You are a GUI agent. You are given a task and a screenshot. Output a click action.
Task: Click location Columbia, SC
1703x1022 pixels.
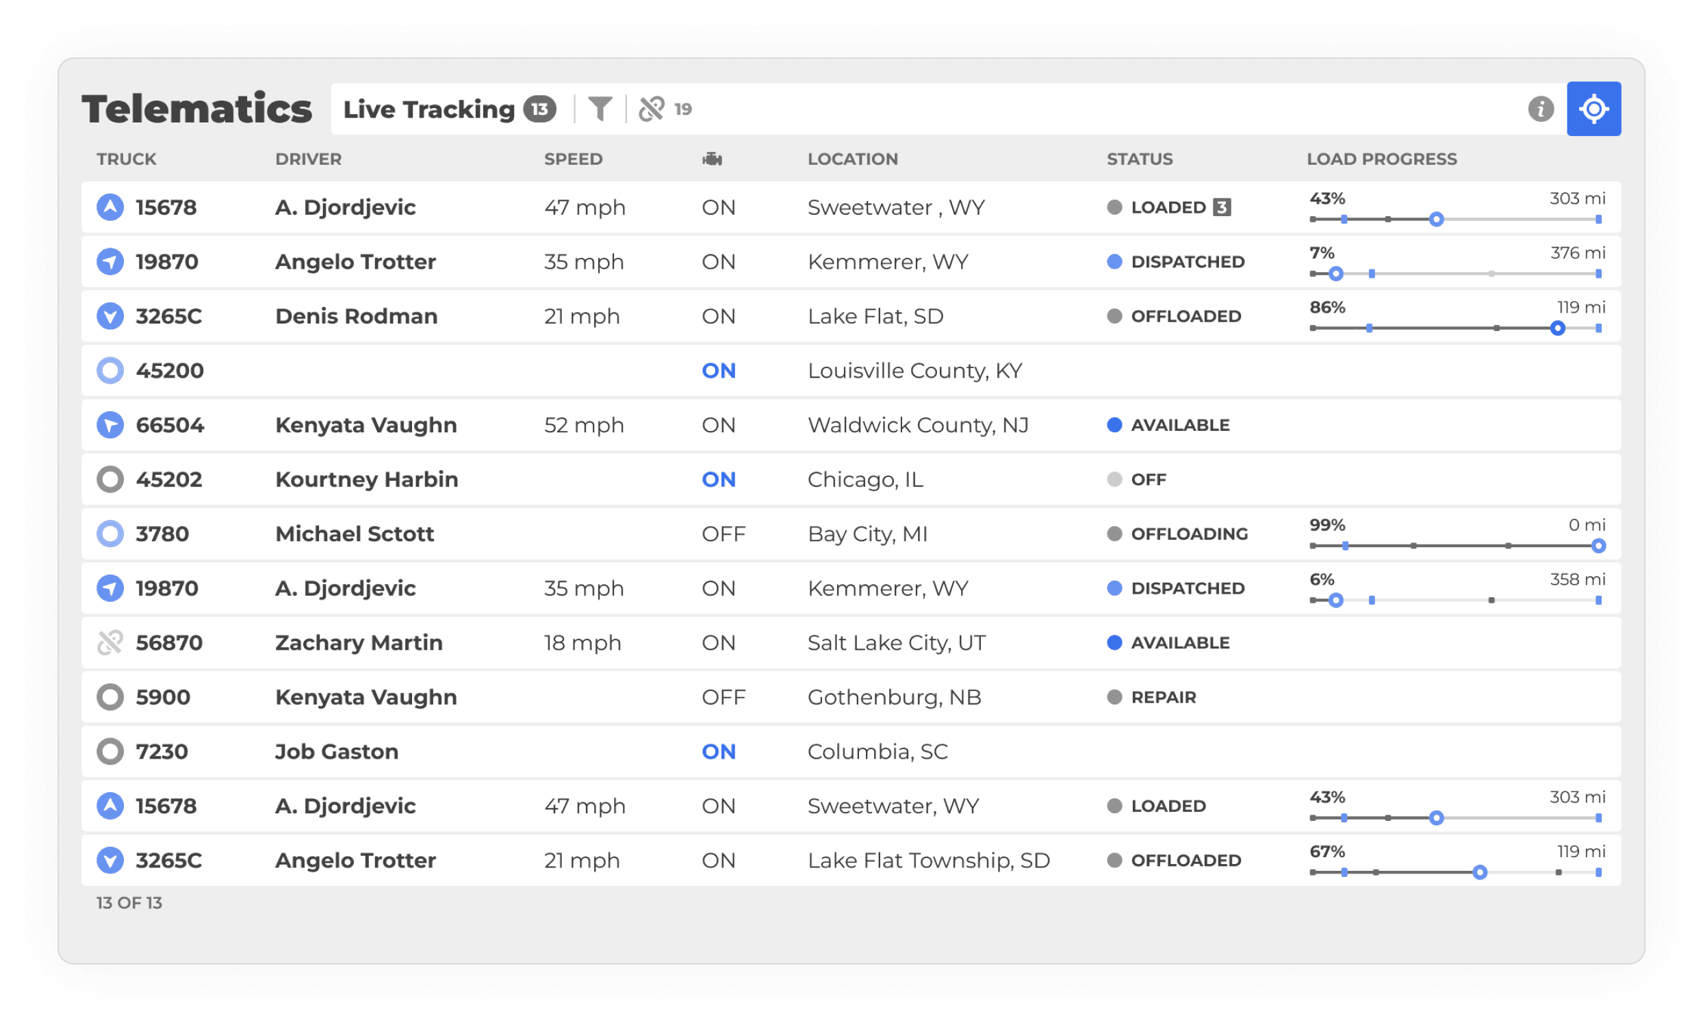coord(878,751)
